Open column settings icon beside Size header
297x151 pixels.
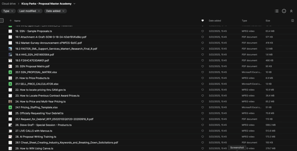coord(292,21)
